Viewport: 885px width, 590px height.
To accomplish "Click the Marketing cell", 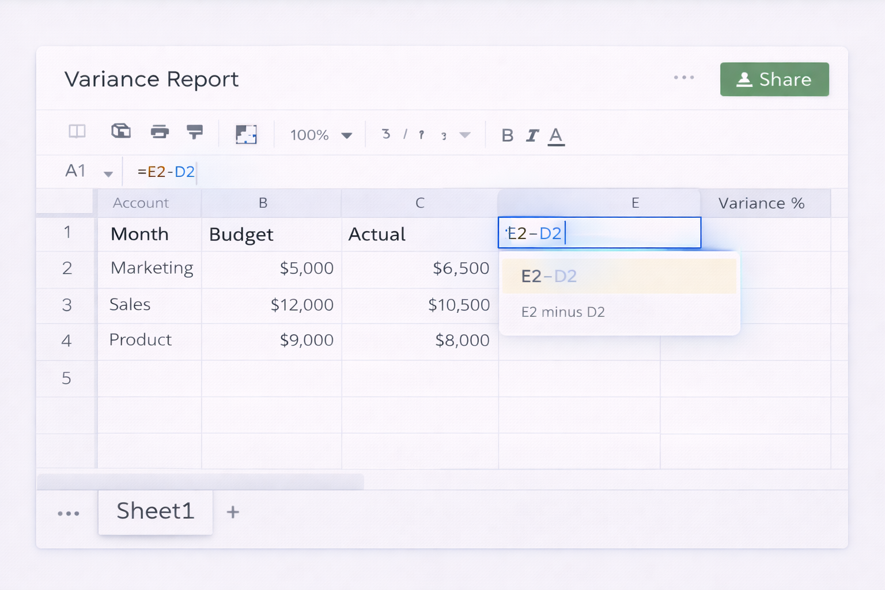I will pos(149,269).
